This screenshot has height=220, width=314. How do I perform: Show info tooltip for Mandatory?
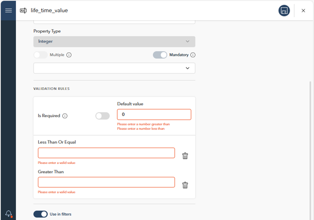[193, 55]
